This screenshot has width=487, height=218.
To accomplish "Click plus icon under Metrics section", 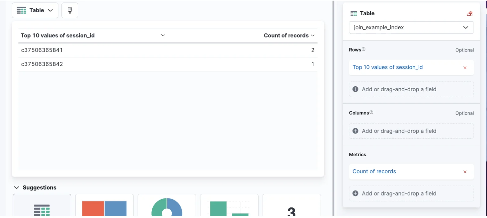I will pos(355,193).
